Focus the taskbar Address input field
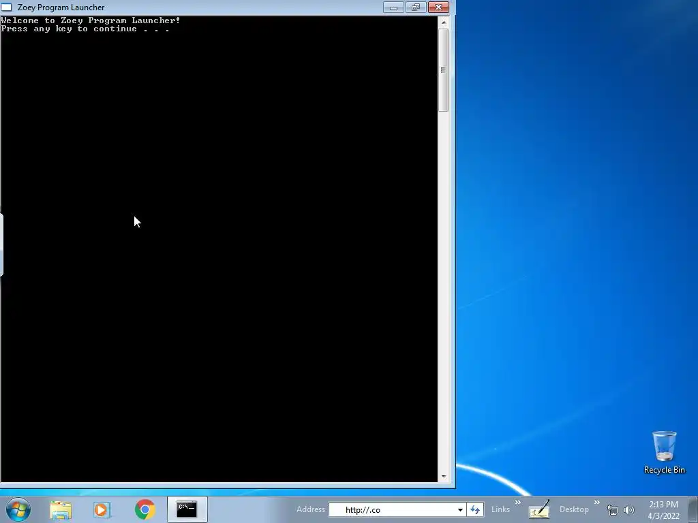The width and height of the screenshot is (698, 523). [392, 509]
